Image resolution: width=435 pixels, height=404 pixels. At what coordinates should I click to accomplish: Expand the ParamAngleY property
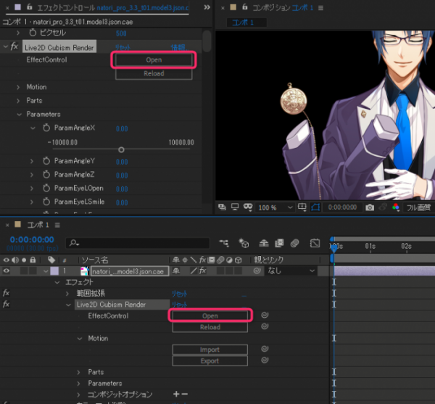tap(32, 161)
